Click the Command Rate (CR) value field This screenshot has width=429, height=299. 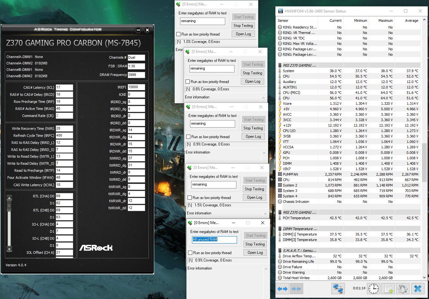click(64, 116)
